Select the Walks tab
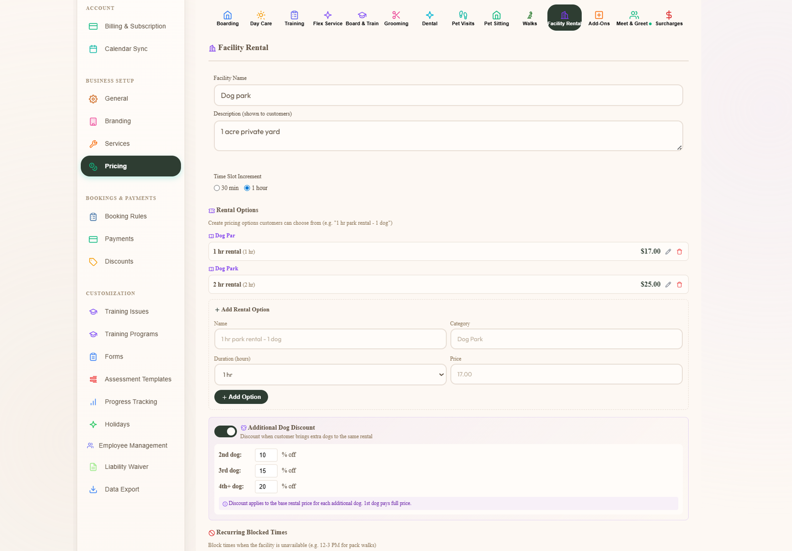This screenshot has width=792, height=551. [530, 18]
